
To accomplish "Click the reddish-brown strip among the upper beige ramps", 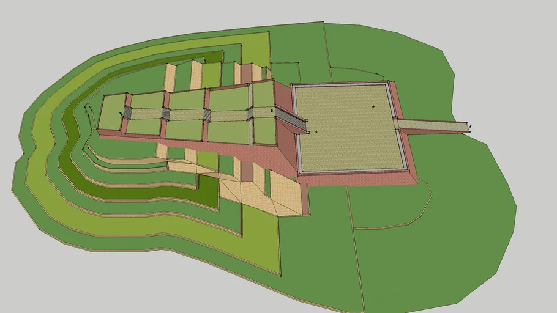I will click(x=246, y=73).
